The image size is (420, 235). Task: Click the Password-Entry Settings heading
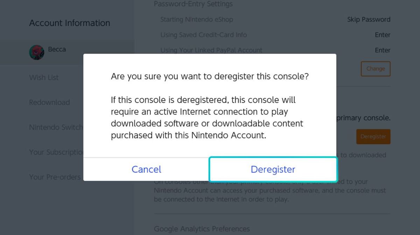[194, 4]
